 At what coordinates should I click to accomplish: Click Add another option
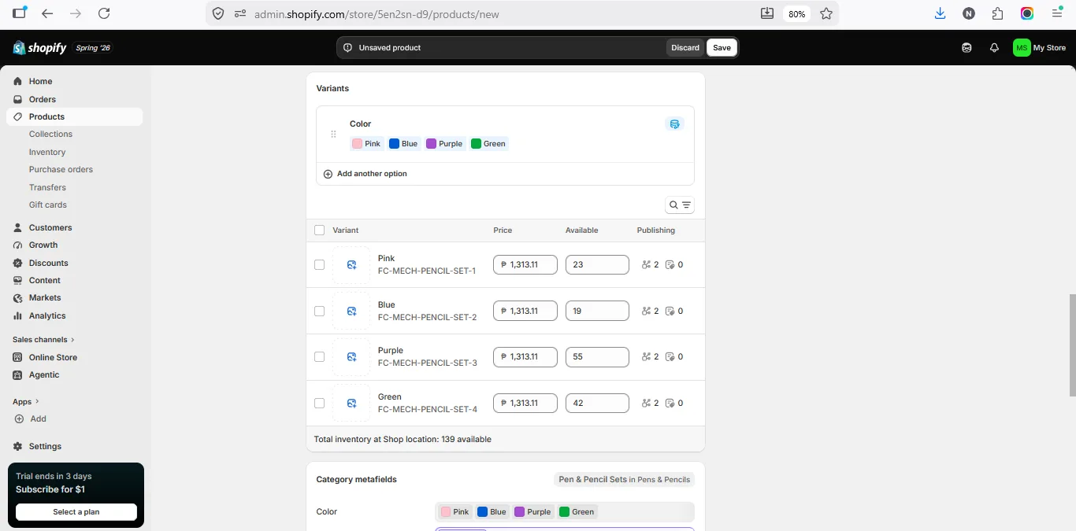pos(365,174)
